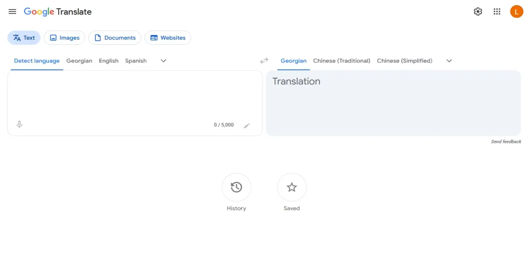Image resolution: width=530 pixels, height=257 pixels.
Task: Set source language to English
Action: click(109, 61)
